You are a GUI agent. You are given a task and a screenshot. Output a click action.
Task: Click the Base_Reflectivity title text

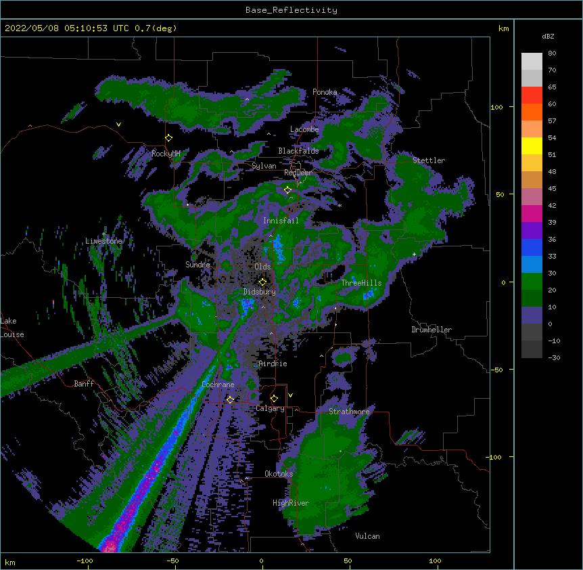291,10
